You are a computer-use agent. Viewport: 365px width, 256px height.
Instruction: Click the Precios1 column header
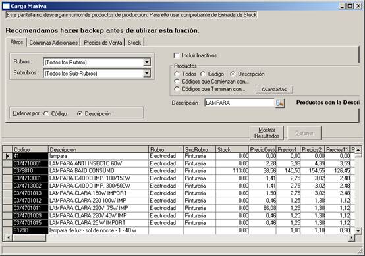click(289, 149)
